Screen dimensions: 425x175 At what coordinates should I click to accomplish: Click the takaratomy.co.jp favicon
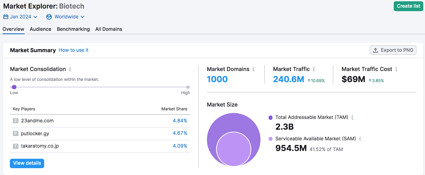pos(16,146)
